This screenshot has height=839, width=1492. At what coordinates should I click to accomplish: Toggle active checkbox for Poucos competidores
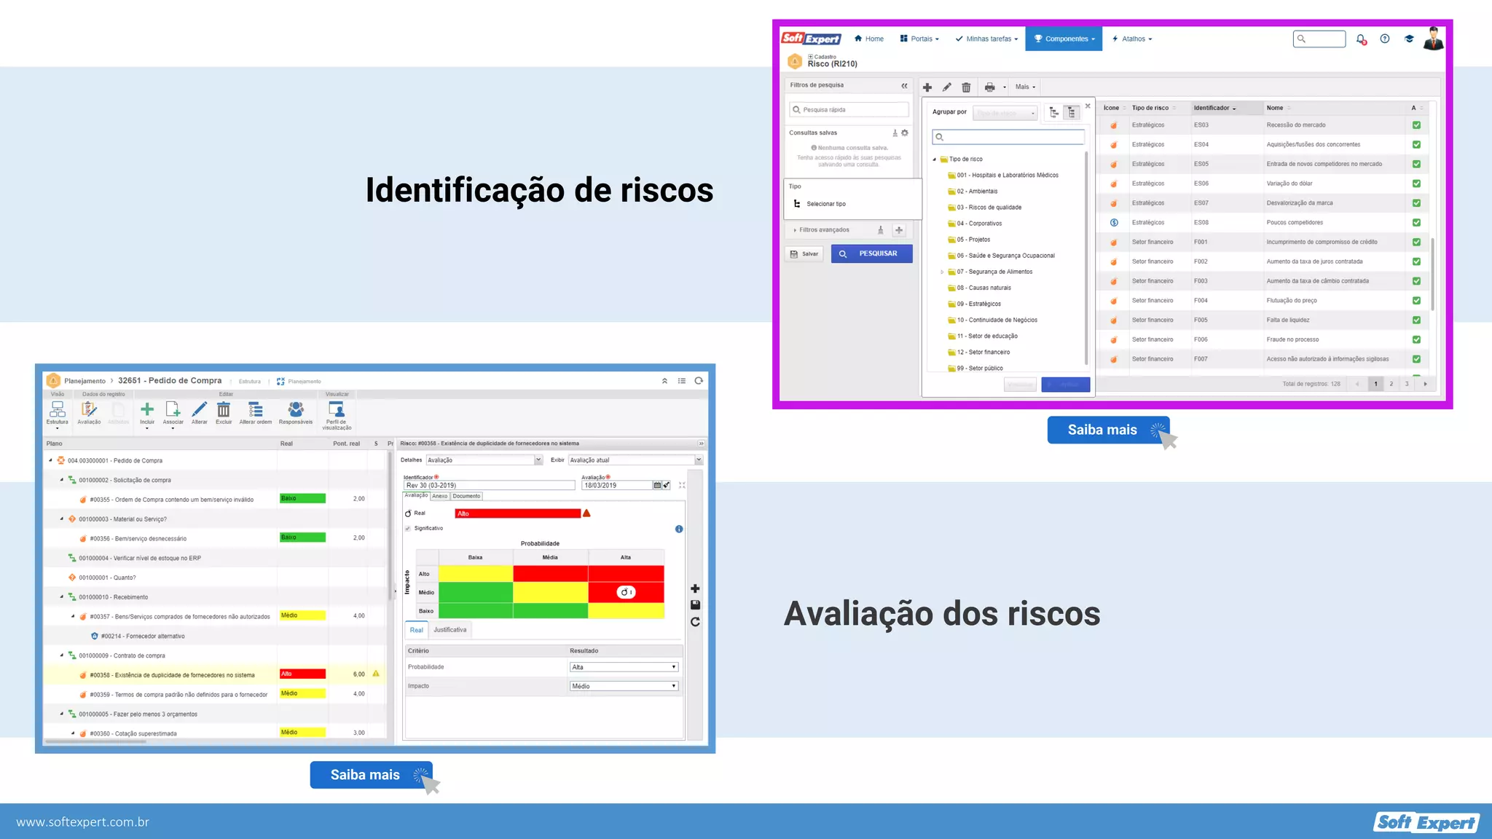[1416, 223]
